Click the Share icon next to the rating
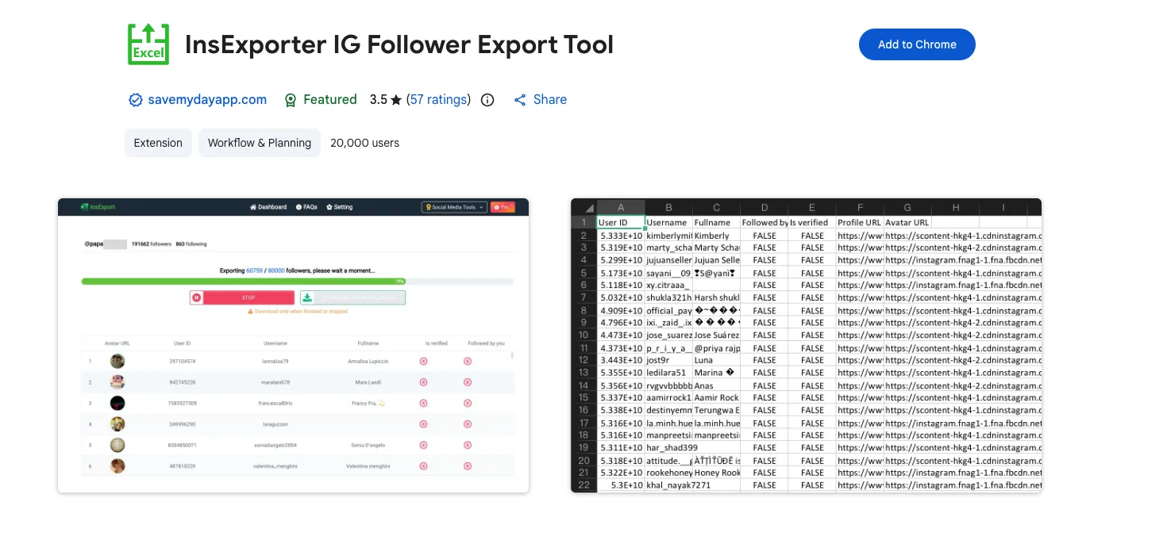Image resolution: width=1167 pixels, height=556 pixels. coord(520,99)
